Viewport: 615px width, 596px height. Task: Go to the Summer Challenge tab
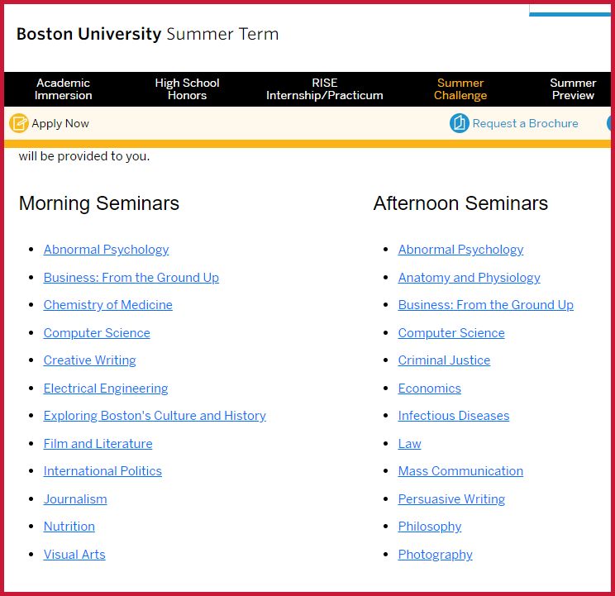[x=460, y=88]
